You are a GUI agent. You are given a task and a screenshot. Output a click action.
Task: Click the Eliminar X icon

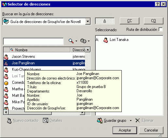[x=137, y=120]
